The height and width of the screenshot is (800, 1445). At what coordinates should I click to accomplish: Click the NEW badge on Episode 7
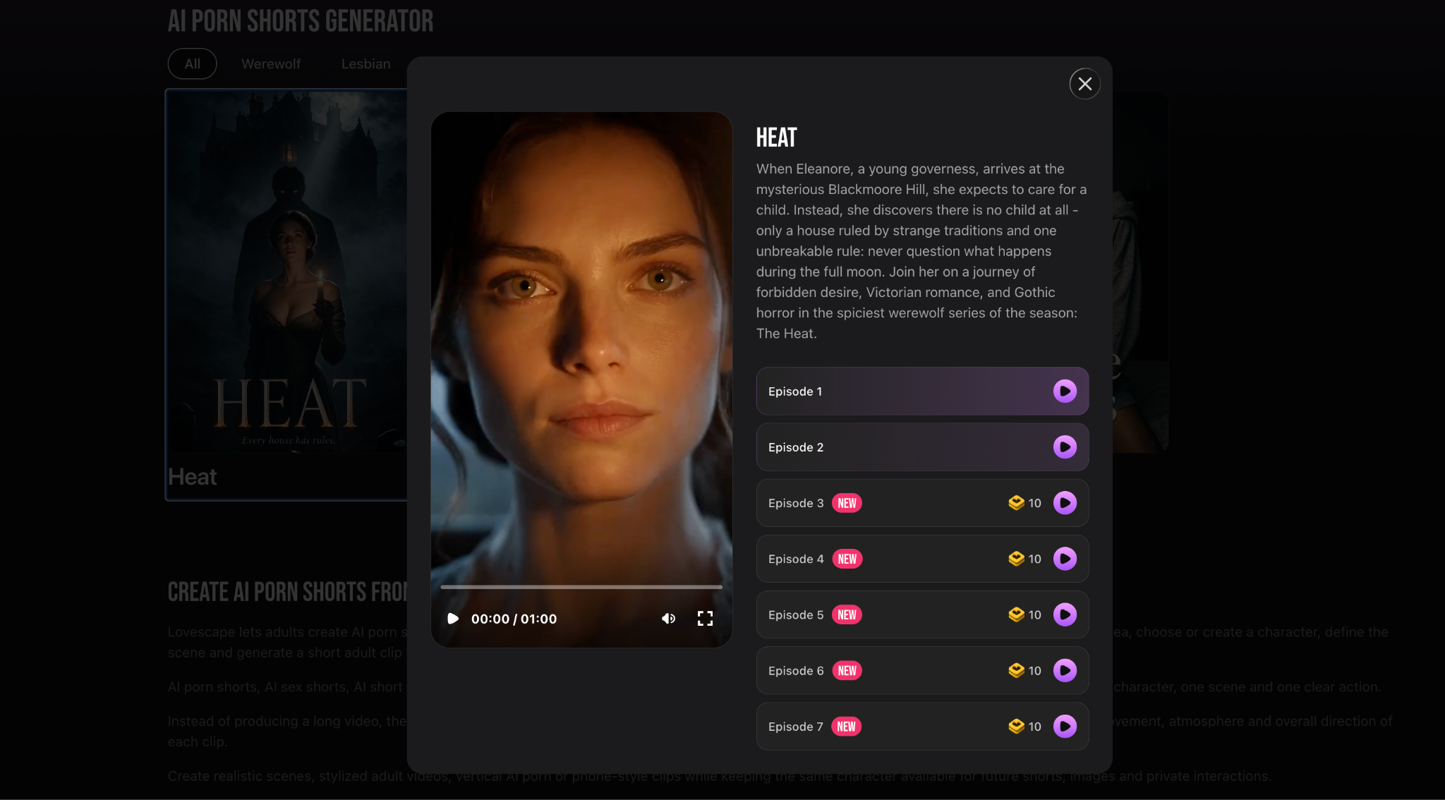(846, 726)
